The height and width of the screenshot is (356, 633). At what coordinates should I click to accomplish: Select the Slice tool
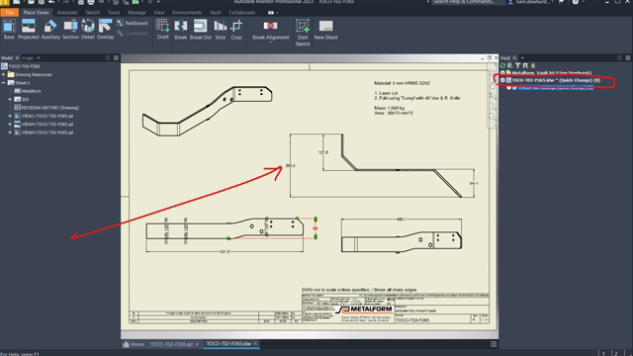point(220,30)
